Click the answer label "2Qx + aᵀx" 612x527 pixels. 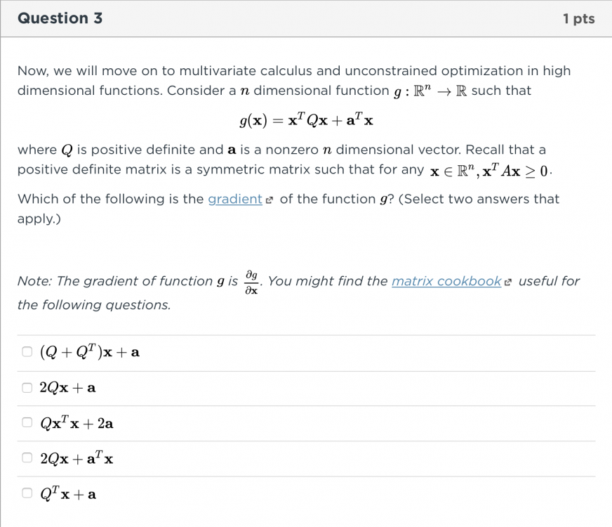[76, 458]
